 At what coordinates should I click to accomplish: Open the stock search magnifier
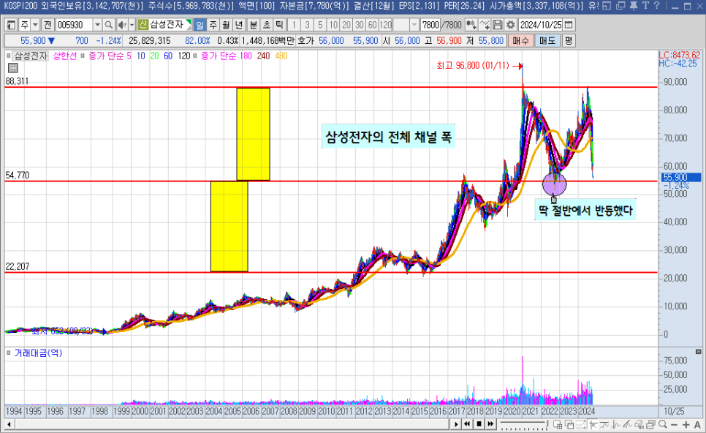108,25
